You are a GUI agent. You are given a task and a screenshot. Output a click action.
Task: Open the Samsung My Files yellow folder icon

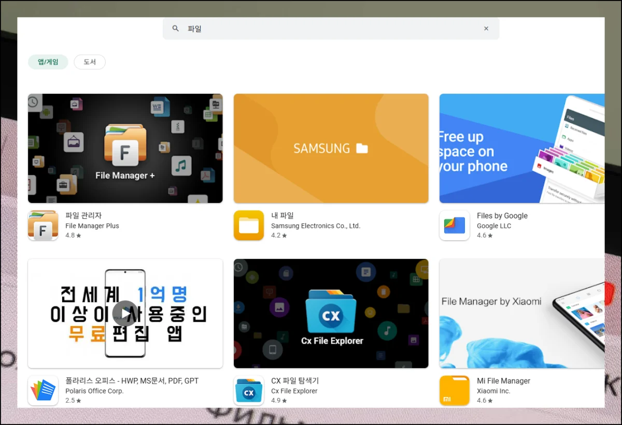coord(249,225)
